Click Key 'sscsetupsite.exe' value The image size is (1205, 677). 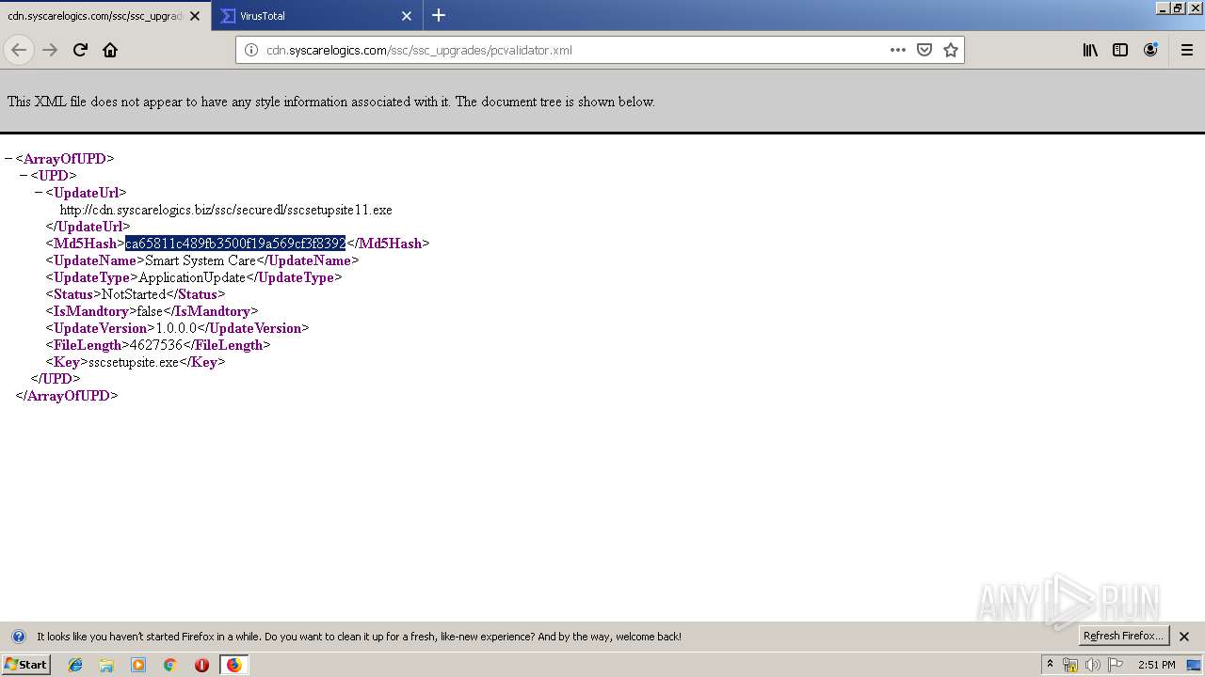[134, 362]
